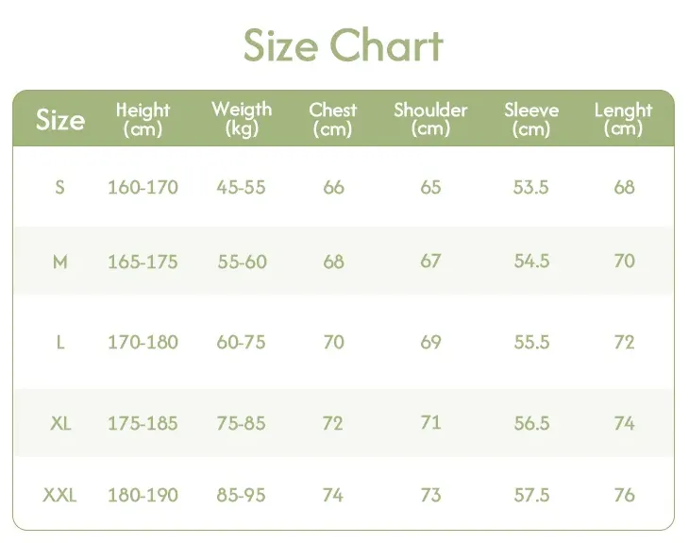
Task: Click the XL size row label
Action: pyautogui.click(x=60, y=423)
